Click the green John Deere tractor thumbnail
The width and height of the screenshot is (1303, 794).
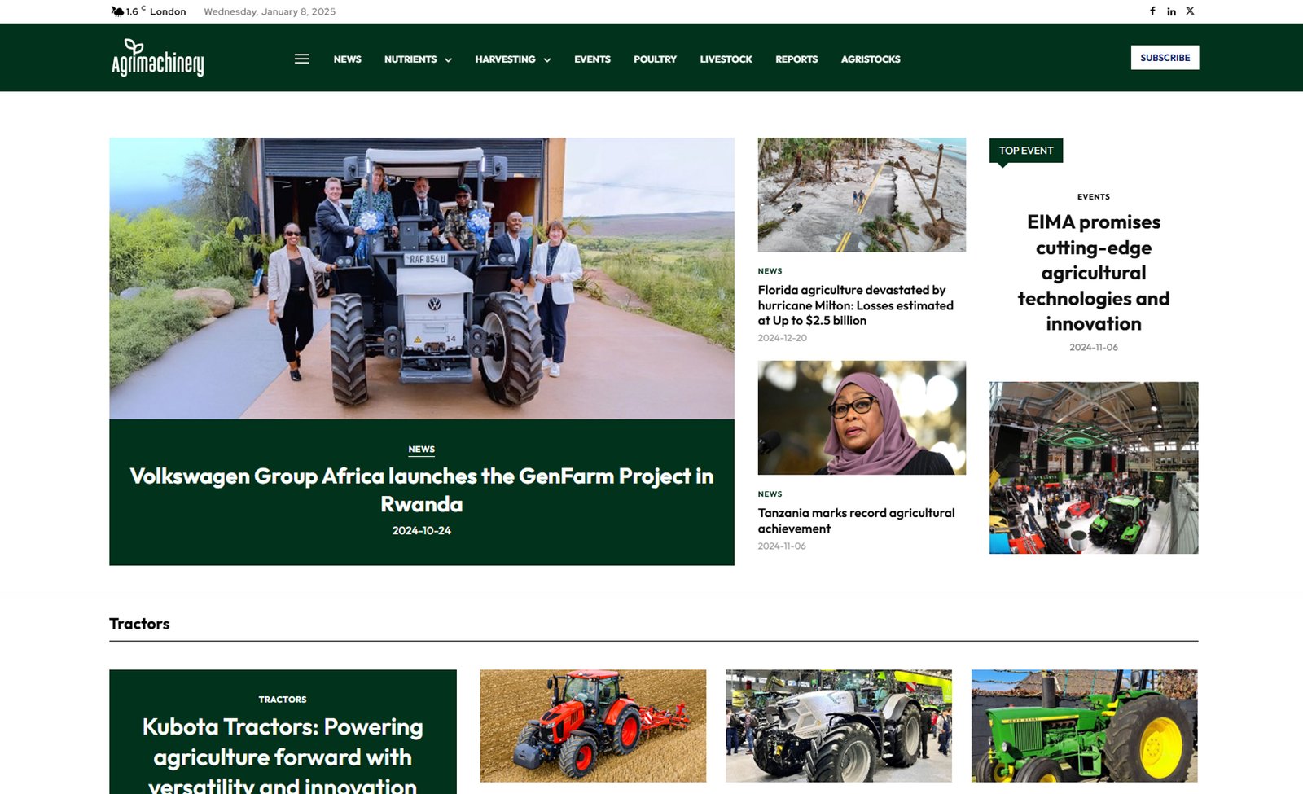point(1084,726)
